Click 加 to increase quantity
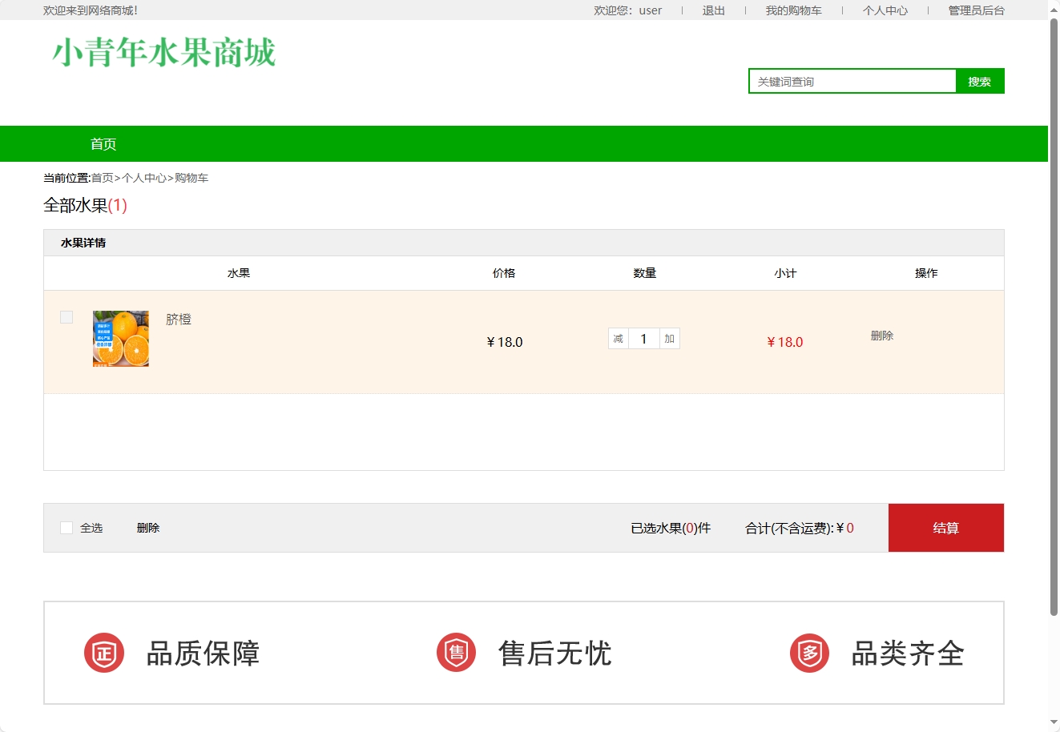1060x732 pixels. [x=669, y=338]
